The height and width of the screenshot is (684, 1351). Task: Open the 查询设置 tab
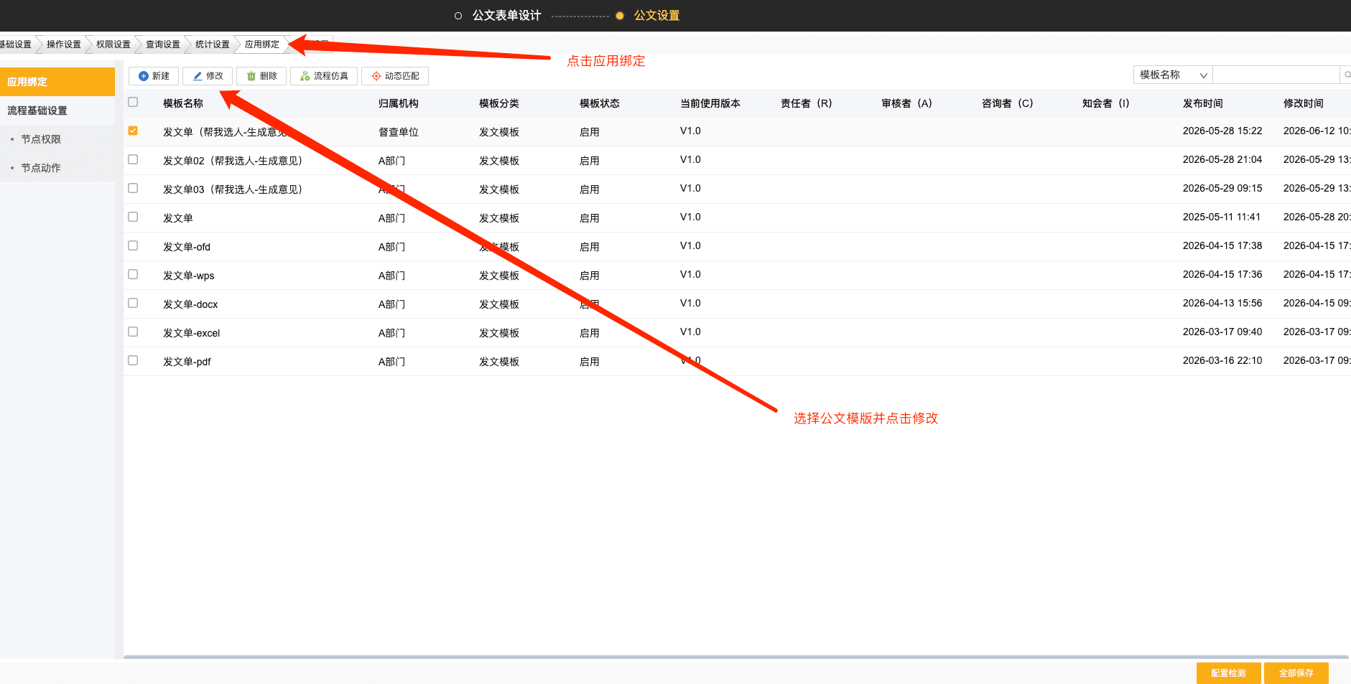[x=163, y=44]
